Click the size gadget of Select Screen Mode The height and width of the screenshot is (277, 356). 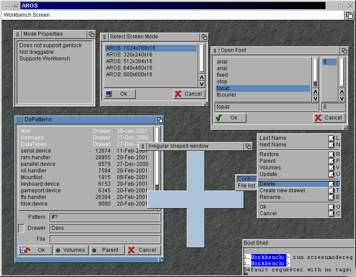pyautogui.click(x=205, y=104)
